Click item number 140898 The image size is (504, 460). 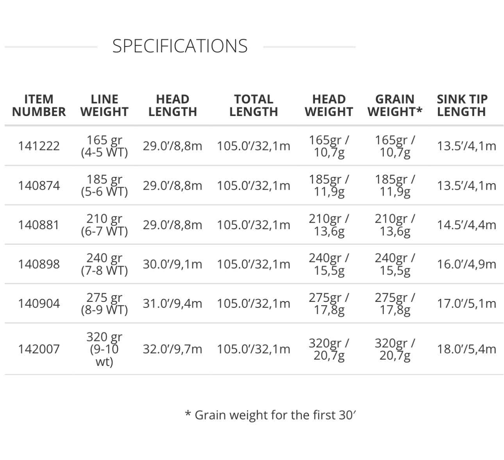pyautogui.click(x=39, y=264)
